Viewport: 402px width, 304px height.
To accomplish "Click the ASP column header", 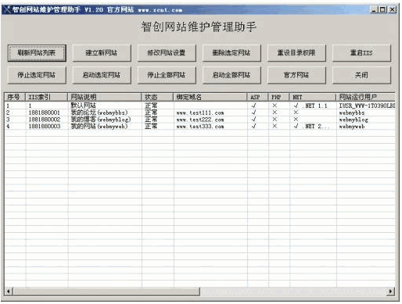I will pos(257,97).
